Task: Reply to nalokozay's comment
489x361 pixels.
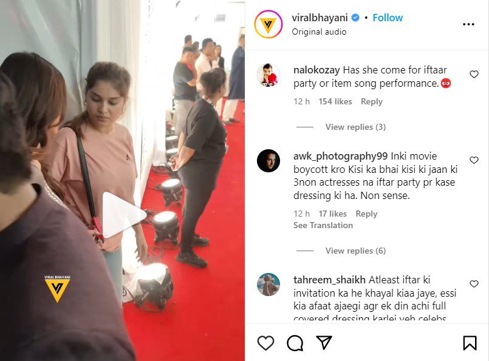Action: coord(371,101)
